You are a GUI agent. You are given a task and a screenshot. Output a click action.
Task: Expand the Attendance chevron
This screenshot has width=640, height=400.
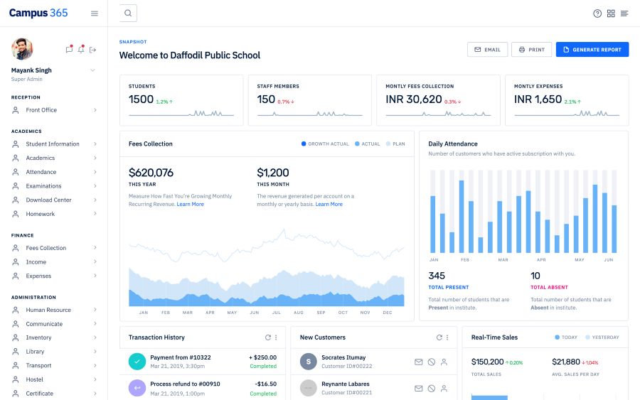click(95, 172)
